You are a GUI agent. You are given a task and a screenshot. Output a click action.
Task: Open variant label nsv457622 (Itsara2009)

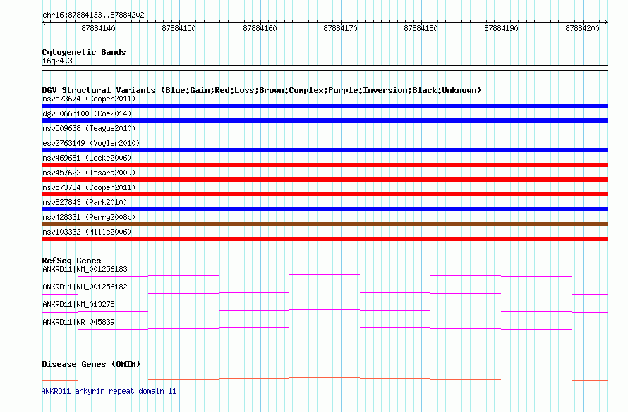[89, 173]
